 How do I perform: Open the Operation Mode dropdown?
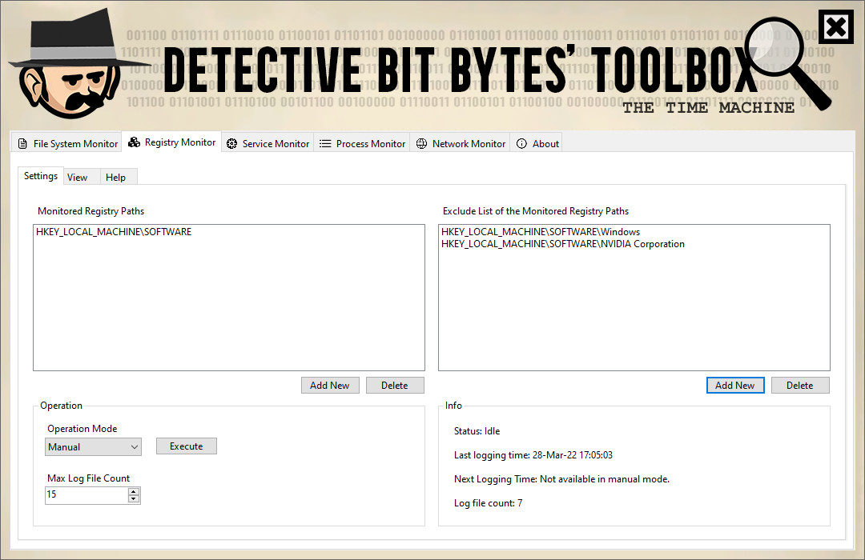94,447
